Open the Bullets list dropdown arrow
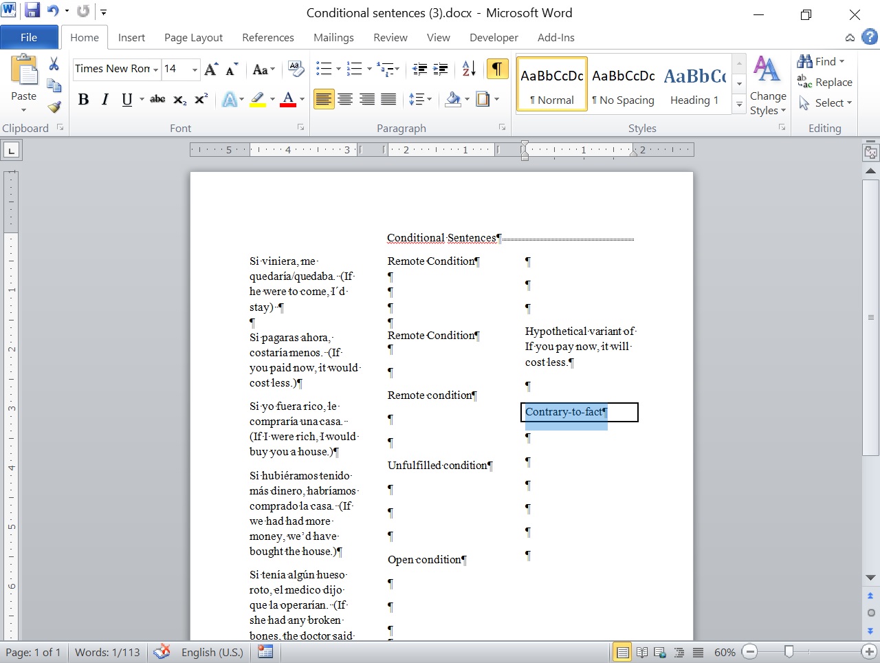 338,69
